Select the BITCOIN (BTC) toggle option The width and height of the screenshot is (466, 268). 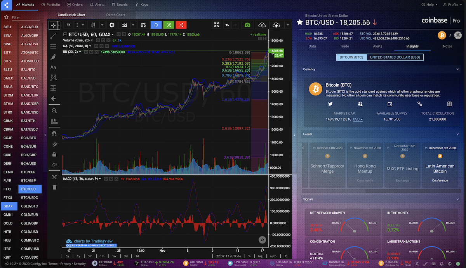351,57
